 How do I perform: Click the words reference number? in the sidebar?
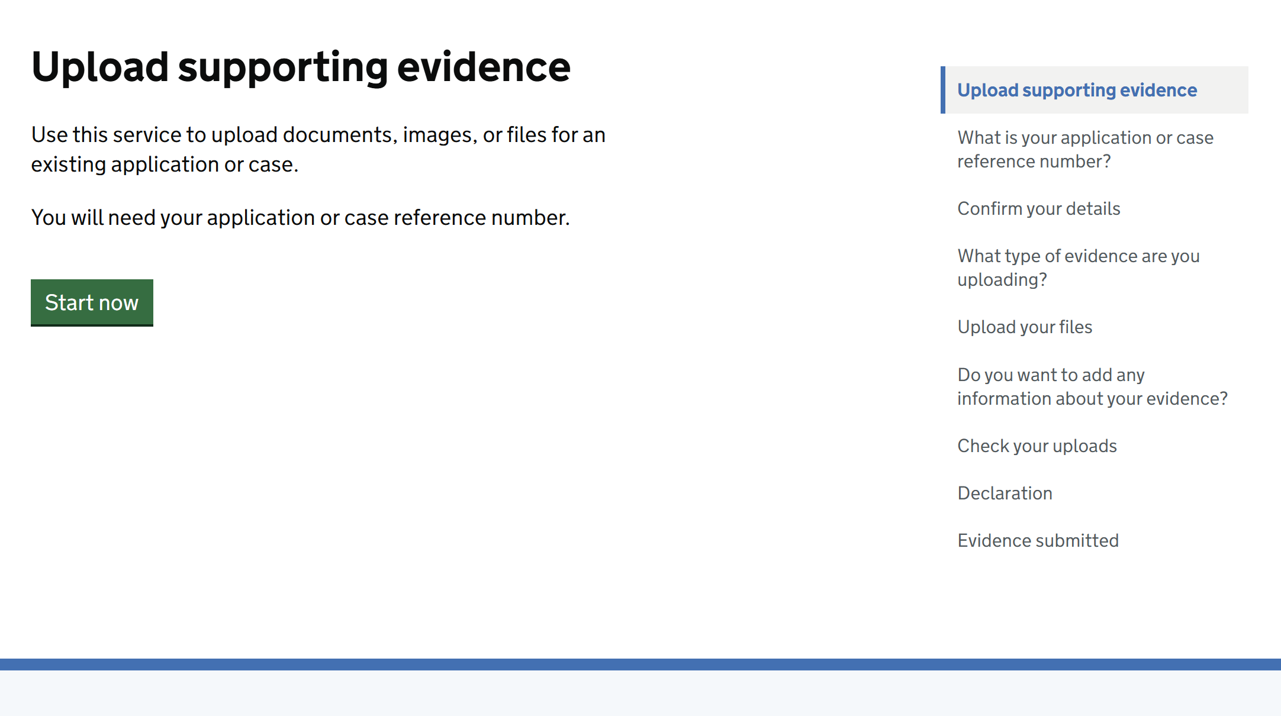point(1034,161)
